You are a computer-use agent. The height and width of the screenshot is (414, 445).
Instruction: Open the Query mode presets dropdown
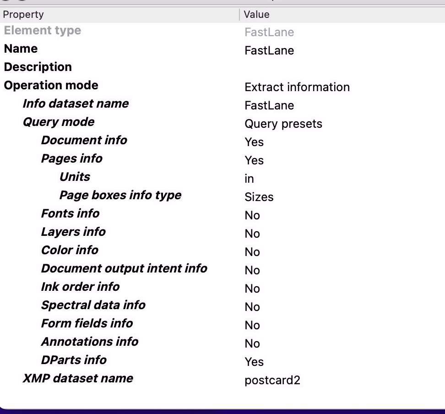(x=283, y=124)
